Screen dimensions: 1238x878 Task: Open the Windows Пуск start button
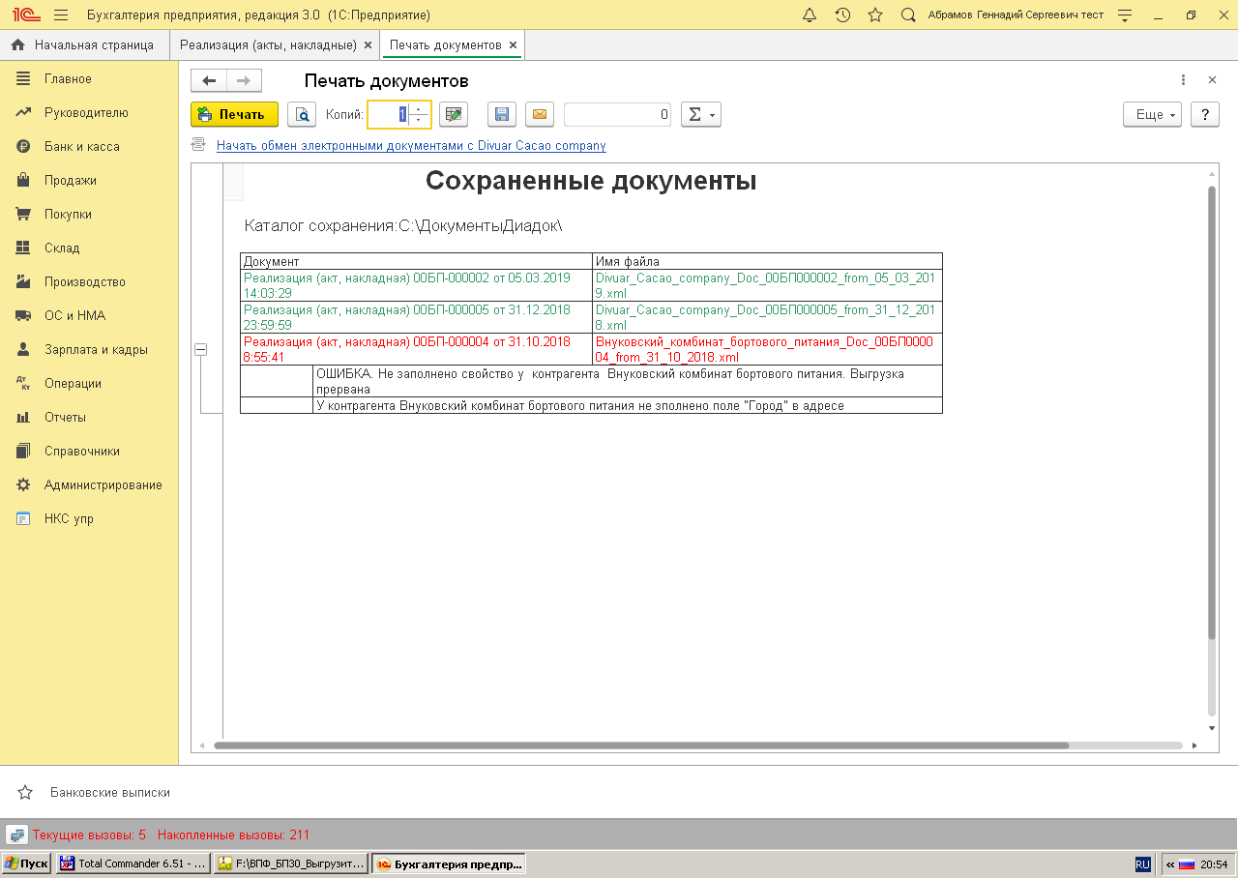(x=26, y=863)
